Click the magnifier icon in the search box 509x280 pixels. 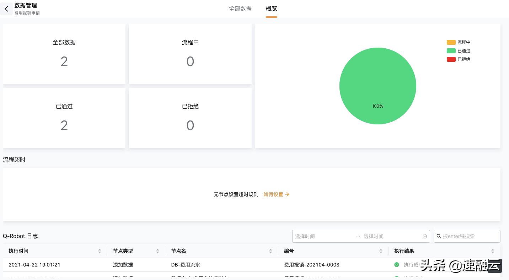[x=439, y=236]
